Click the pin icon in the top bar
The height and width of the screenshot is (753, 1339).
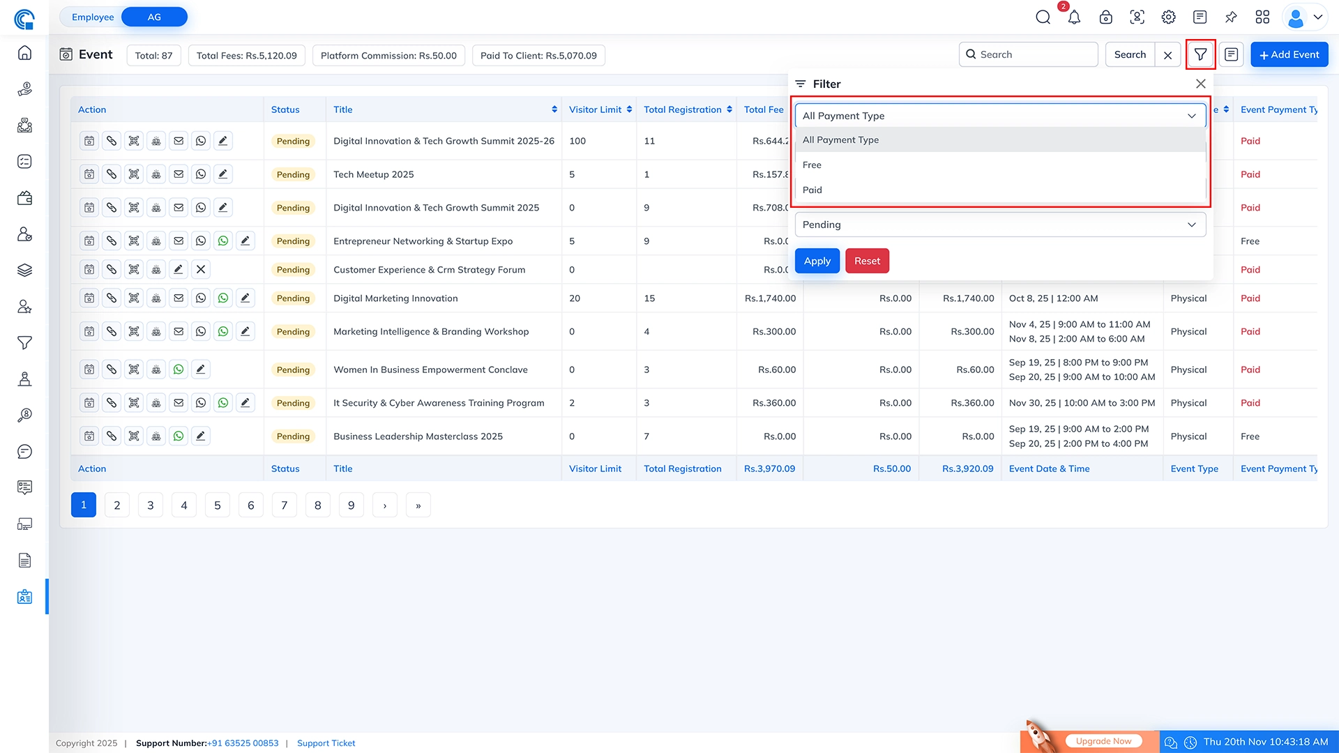click(x=1231, y=17)
